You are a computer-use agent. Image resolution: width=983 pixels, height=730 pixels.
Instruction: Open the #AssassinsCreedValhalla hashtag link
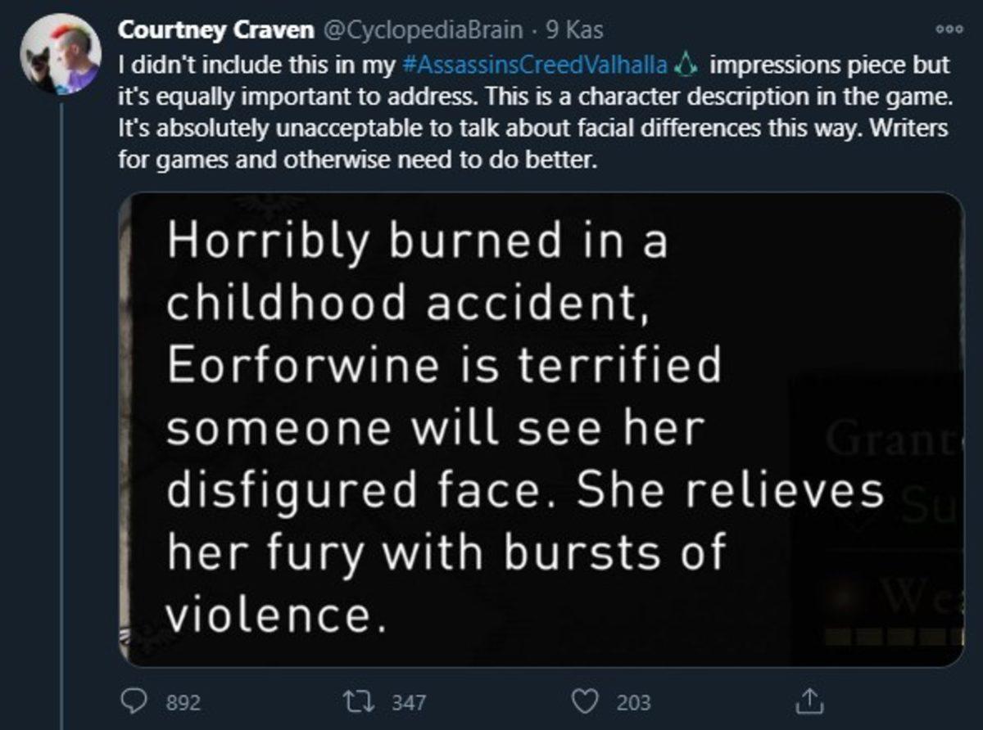(537, 65)
